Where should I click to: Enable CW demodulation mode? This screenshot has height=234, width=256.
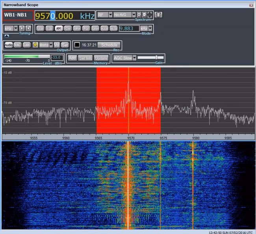click(x=67, y=28)
